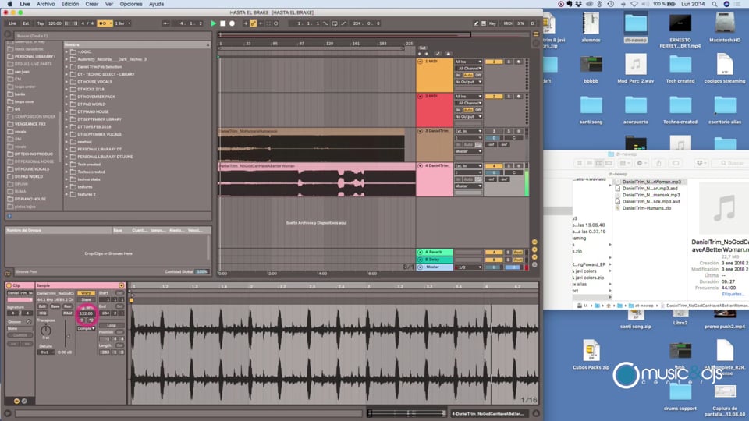Click the Edit sample button
The height and width of the screenshot is (421, 749).
[x=42, y=306]
